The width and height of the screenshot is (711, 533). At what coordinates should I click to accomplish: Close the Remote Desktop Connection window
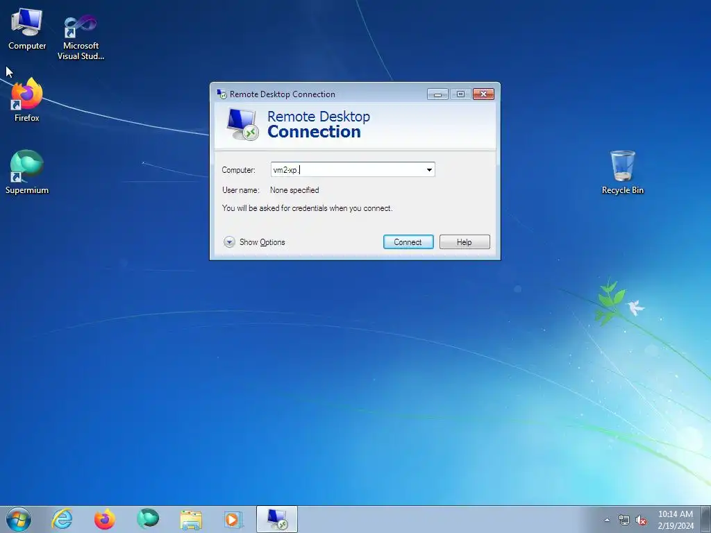pyautogui.click(x=483, y=94)
